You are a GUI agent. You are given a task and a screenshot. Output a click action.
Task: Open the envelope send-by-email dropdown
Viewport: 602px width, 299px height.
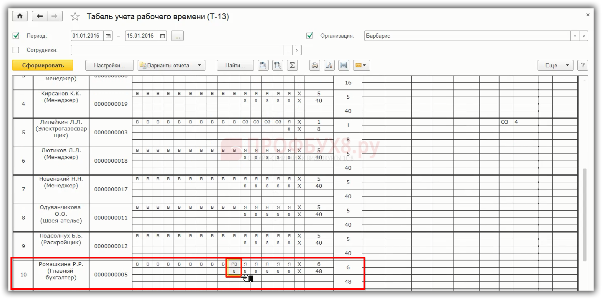point(361,65)
